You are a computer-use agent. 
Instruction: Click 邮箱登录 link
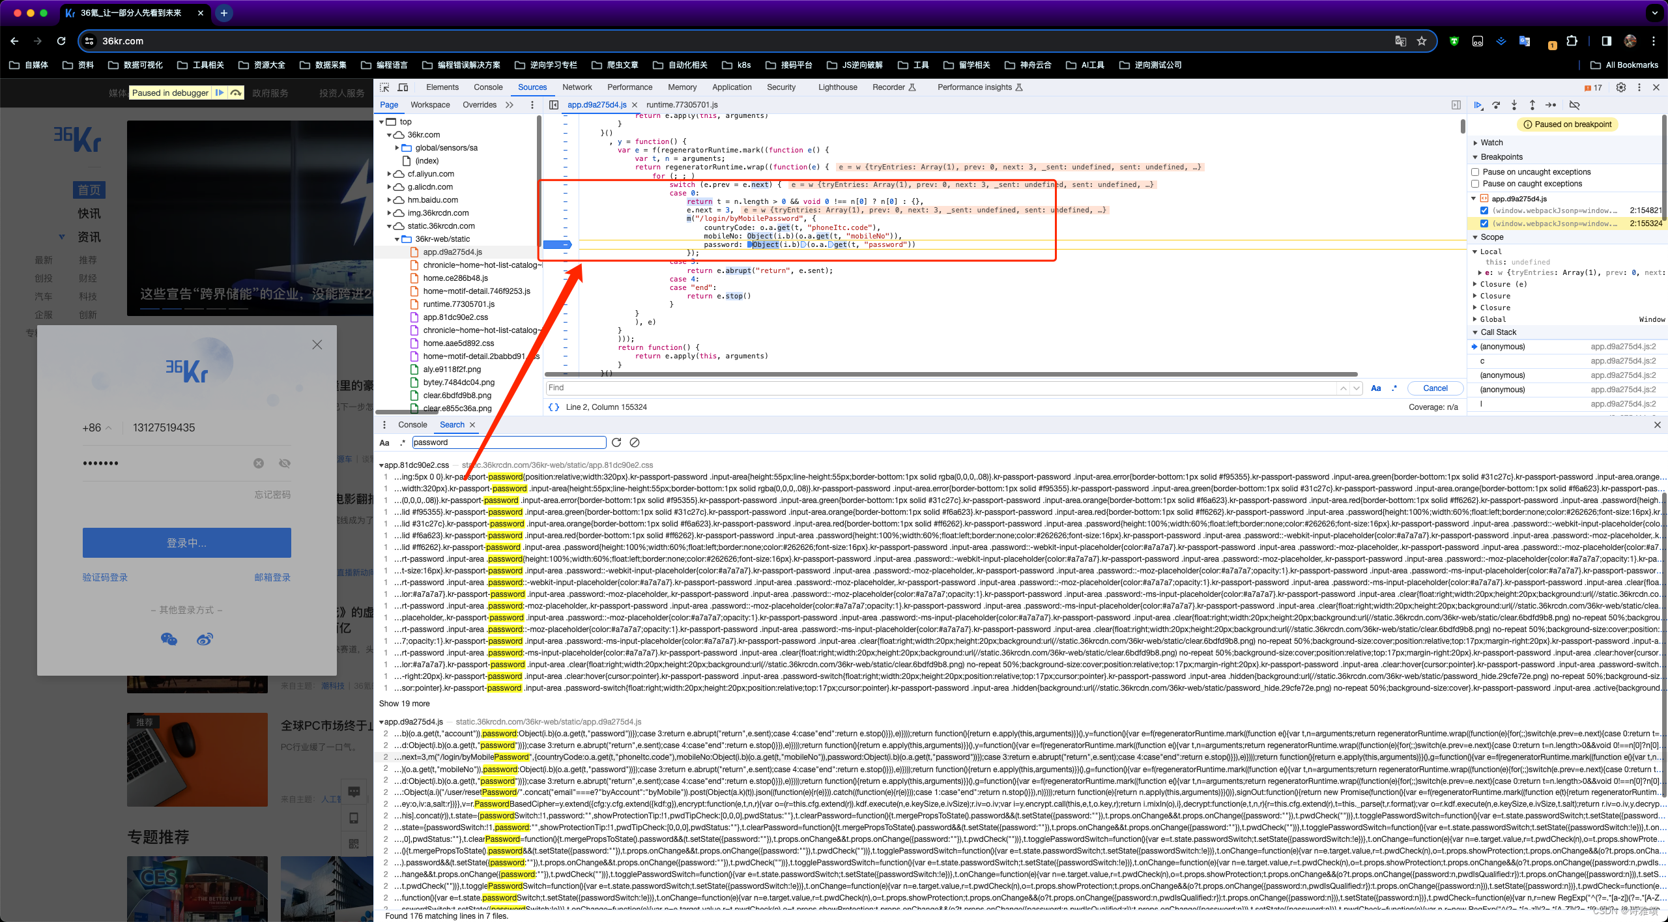[272, 578]
